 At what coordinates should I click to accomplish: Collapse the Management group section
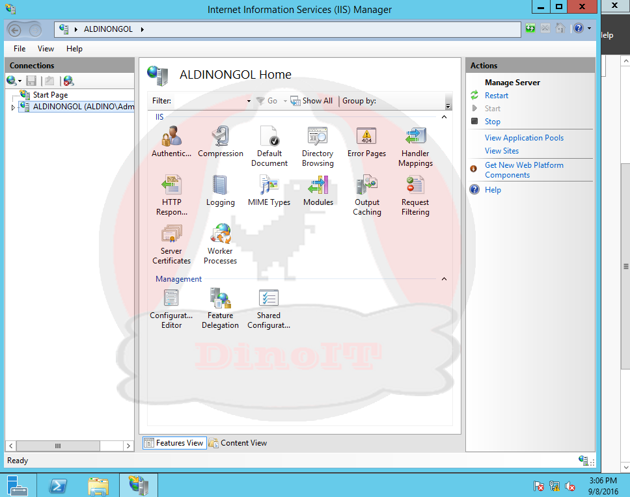[444, 278]
